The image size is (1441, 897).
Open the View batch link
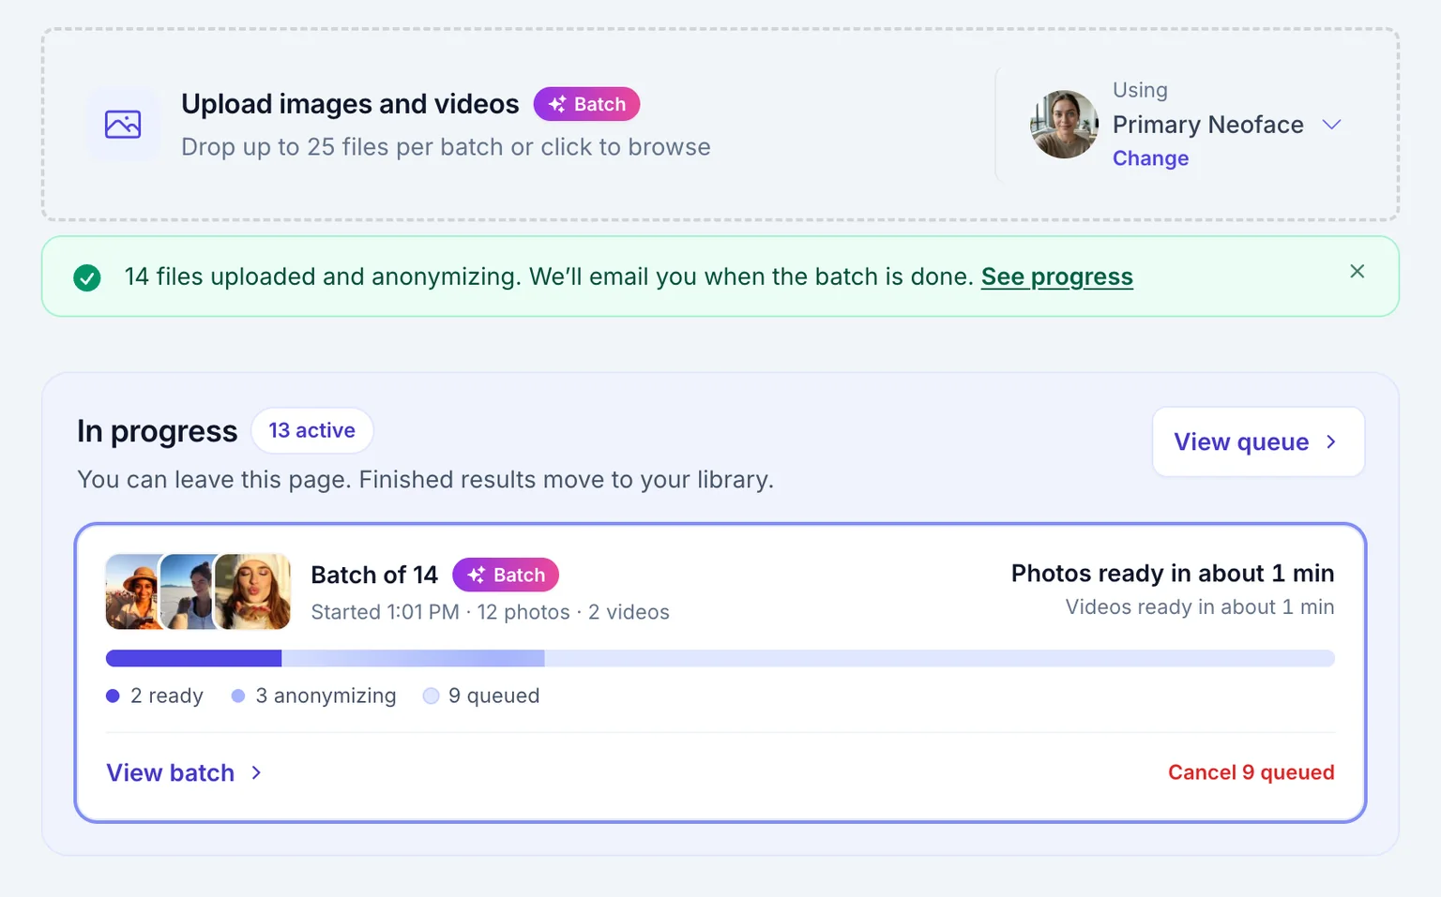pyautogui.click(x=184, y=772)
